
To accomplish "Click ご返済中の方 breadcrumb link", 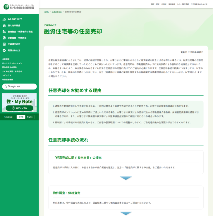I will (57, 12).
